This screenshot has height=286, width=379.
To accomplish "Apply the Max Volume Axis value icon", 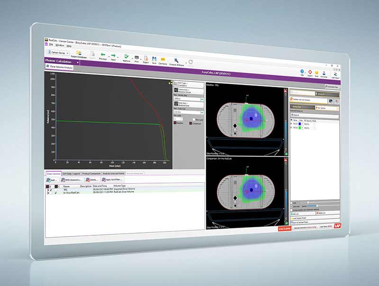I will [202, 99].
